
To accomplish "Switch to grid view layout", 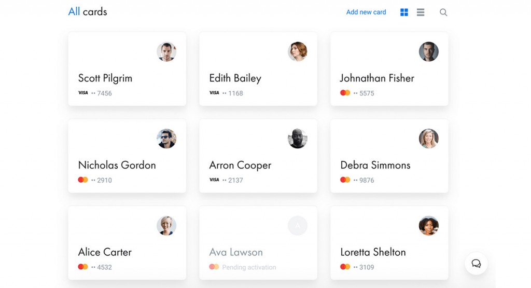I will tap(404, 12).
